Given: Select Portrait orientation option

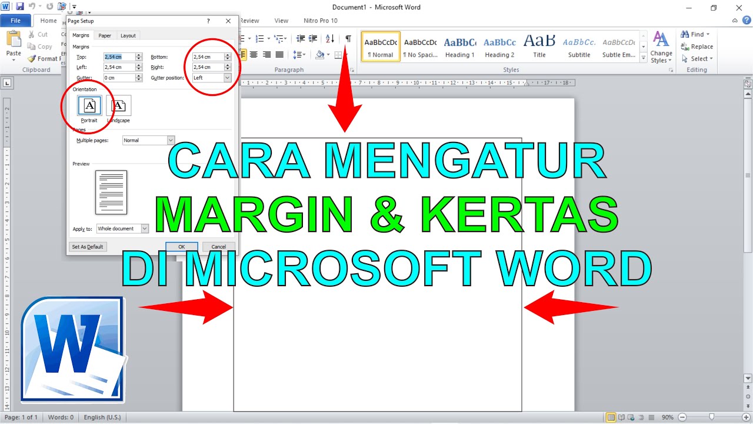Looking at the screenshot, I should [x=89, y=105].
